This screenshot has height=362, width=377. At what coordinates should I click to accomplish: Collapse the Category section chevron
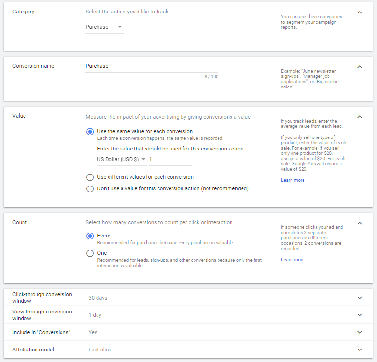(x=360, y=12)
